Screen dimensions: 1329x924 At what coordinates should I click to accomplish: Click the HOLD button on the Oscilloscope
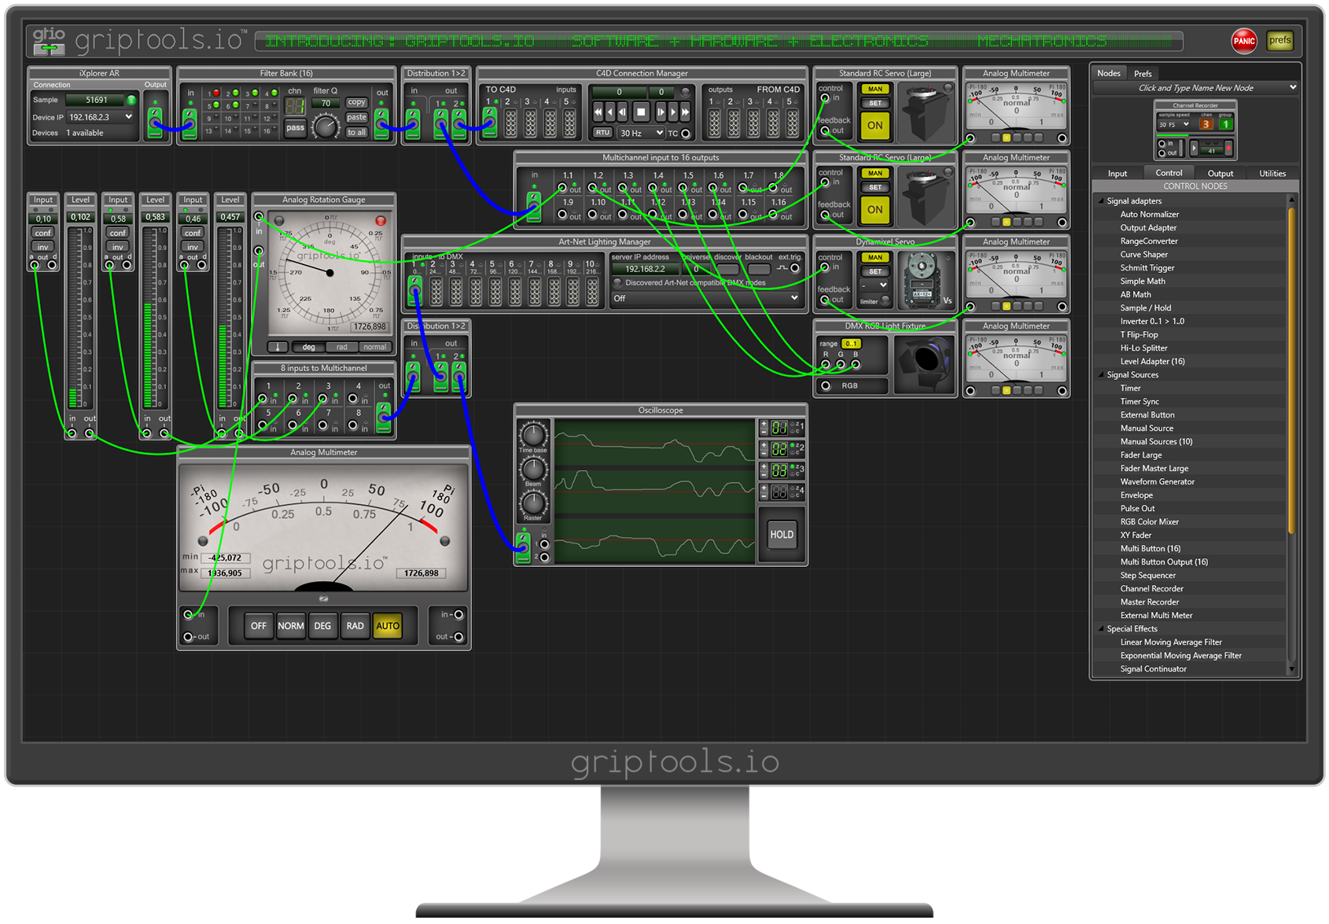point(781,535)
